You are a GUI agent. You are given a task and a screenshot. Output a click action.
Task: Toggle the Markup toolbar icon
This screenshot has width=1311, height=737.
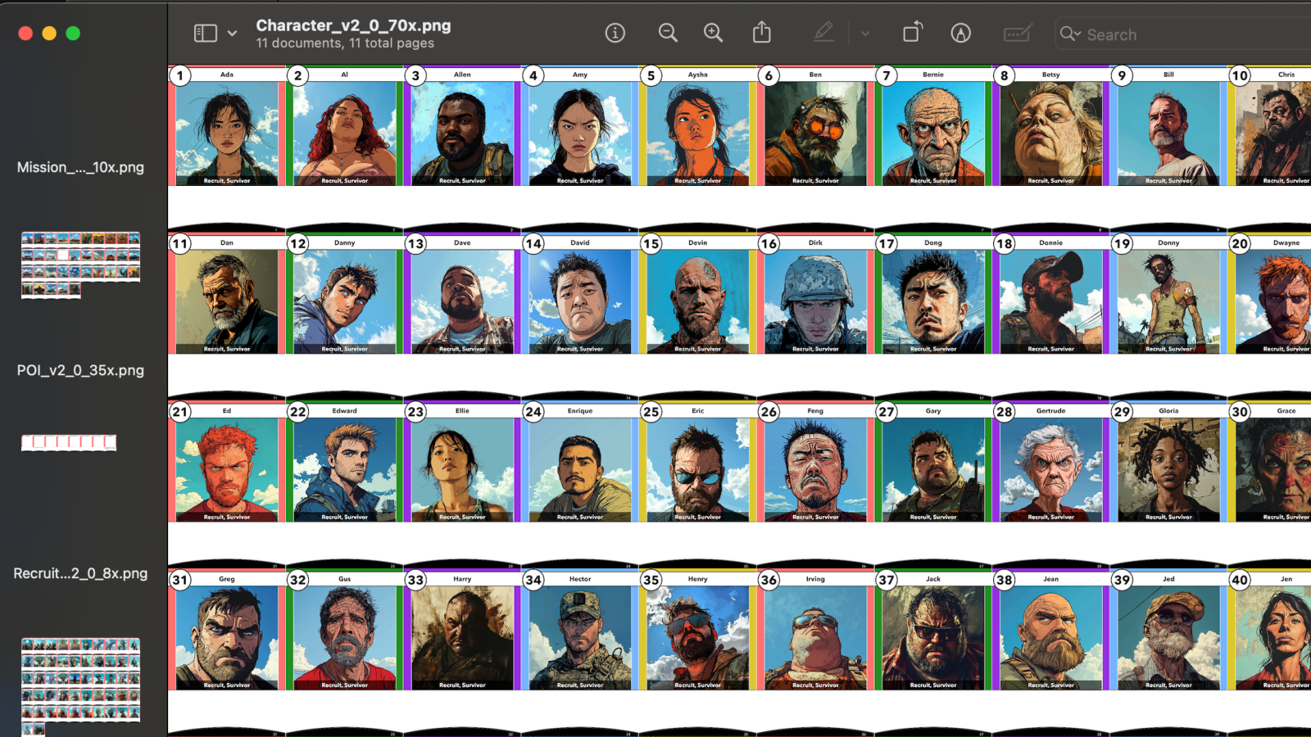(x=960, y=33)
